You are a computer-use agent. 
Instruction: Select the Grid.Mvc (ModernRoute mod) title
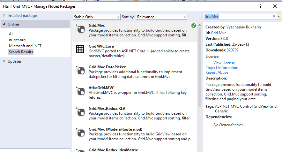pyautogui.click(x=115, y=129)
